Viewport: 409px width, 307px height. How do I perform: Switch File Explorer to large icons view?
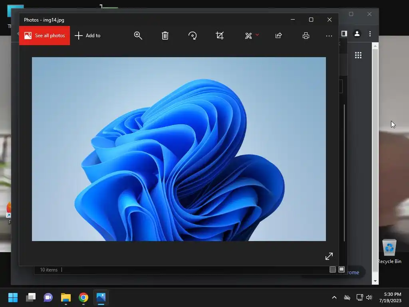(341, 269)
